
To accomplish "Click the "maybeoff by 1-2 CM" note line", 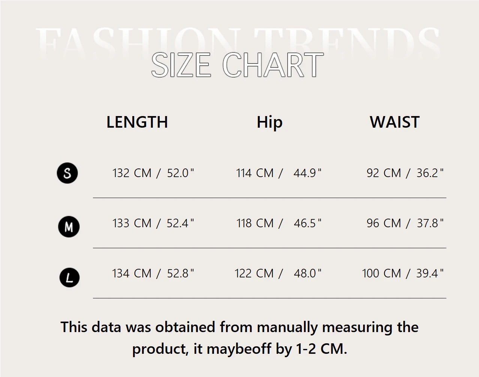I will (240, 349).
